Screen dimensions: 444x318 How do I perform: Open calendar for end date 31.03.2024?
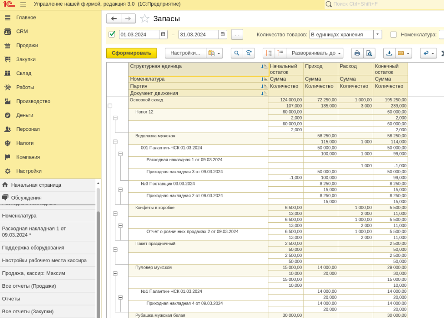tap(222, 35)
